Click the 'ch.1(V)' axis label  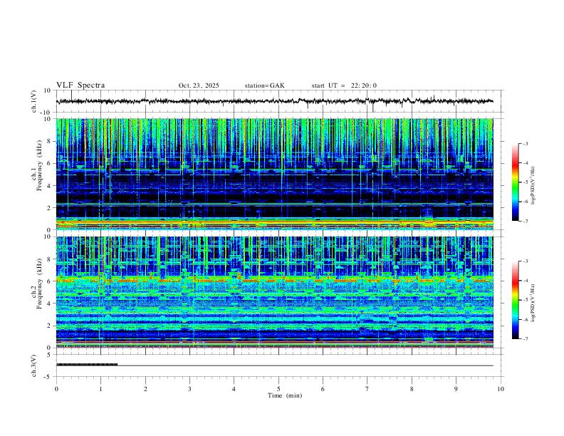coord(34,101)
